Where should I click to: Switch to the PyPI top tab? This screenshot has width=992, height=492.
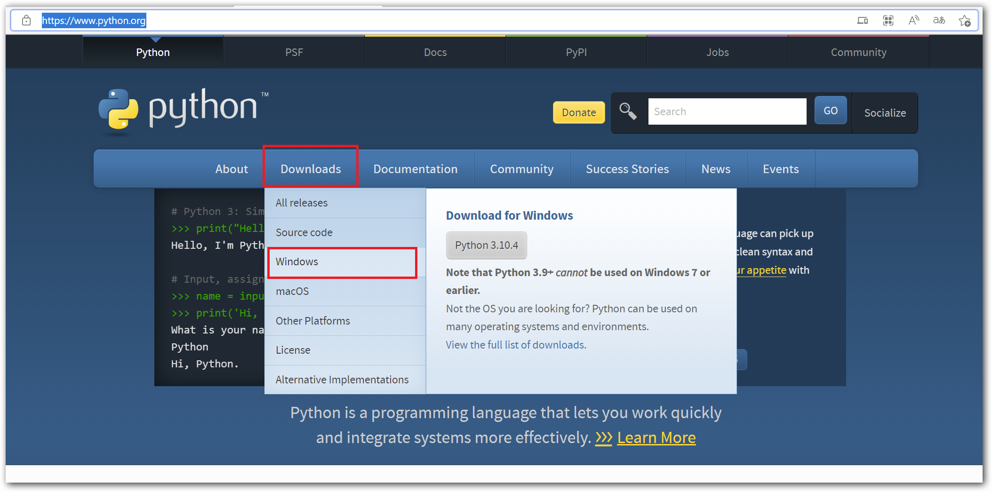pyautogui.click(x=576, y=52)
